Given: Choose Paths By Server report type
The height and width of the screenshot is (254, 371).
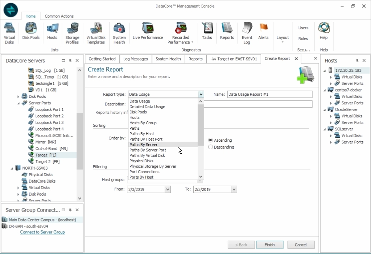Looking at the screenshot, I should (x=163, y=145).
